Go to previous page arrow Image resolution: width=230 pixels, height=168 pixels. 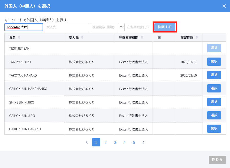point(87,142)
